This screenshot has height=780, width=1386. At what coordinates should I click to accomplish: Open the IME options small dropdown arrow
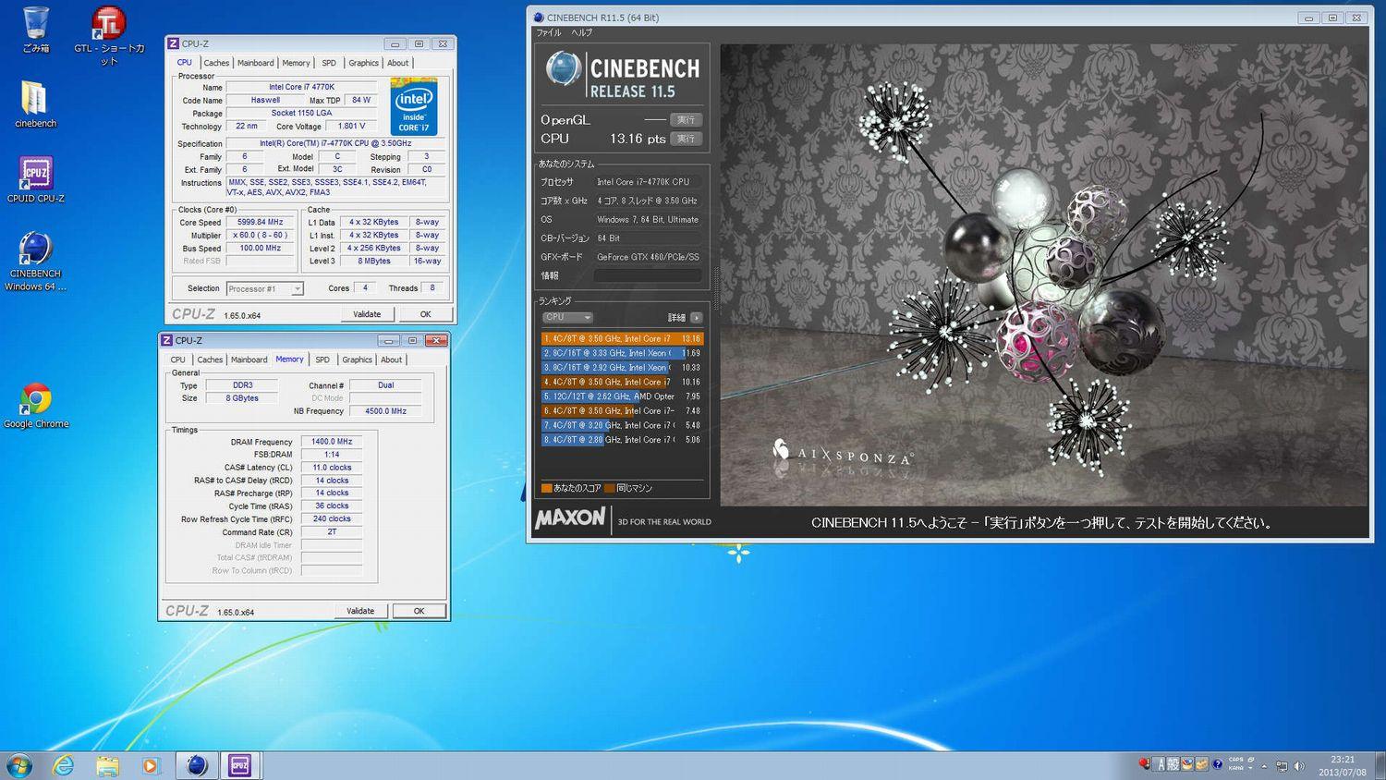coord(1249,769)
